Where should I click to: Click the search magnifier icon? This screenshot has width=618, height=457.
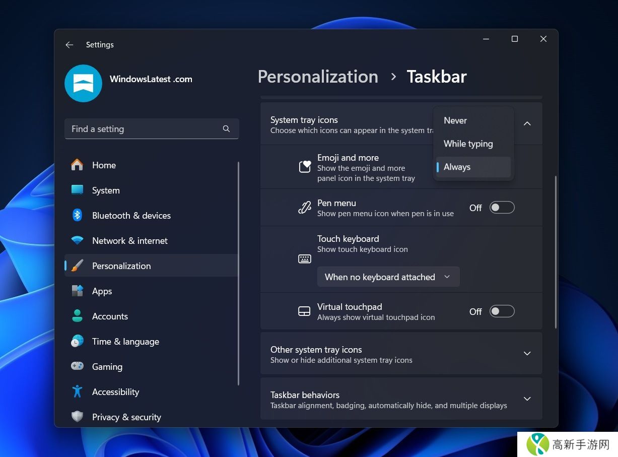coord(226,129)
